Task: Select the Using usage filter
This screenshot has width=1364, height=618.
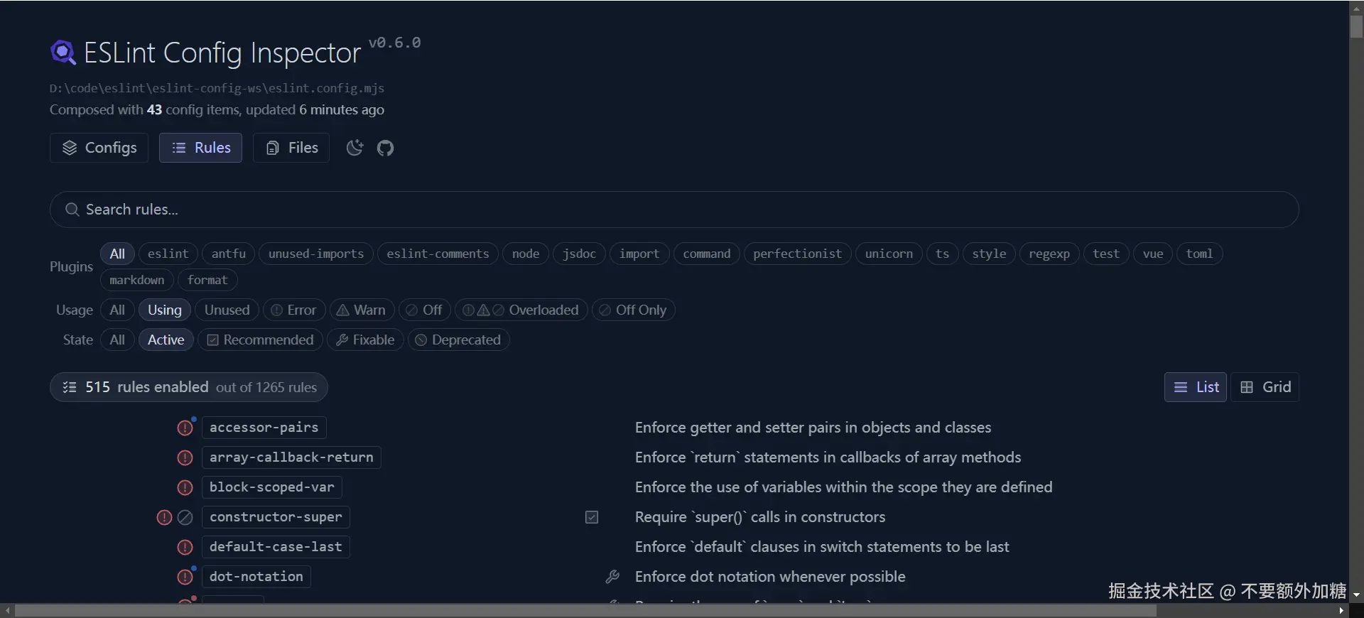Action: tap(165, 310)
